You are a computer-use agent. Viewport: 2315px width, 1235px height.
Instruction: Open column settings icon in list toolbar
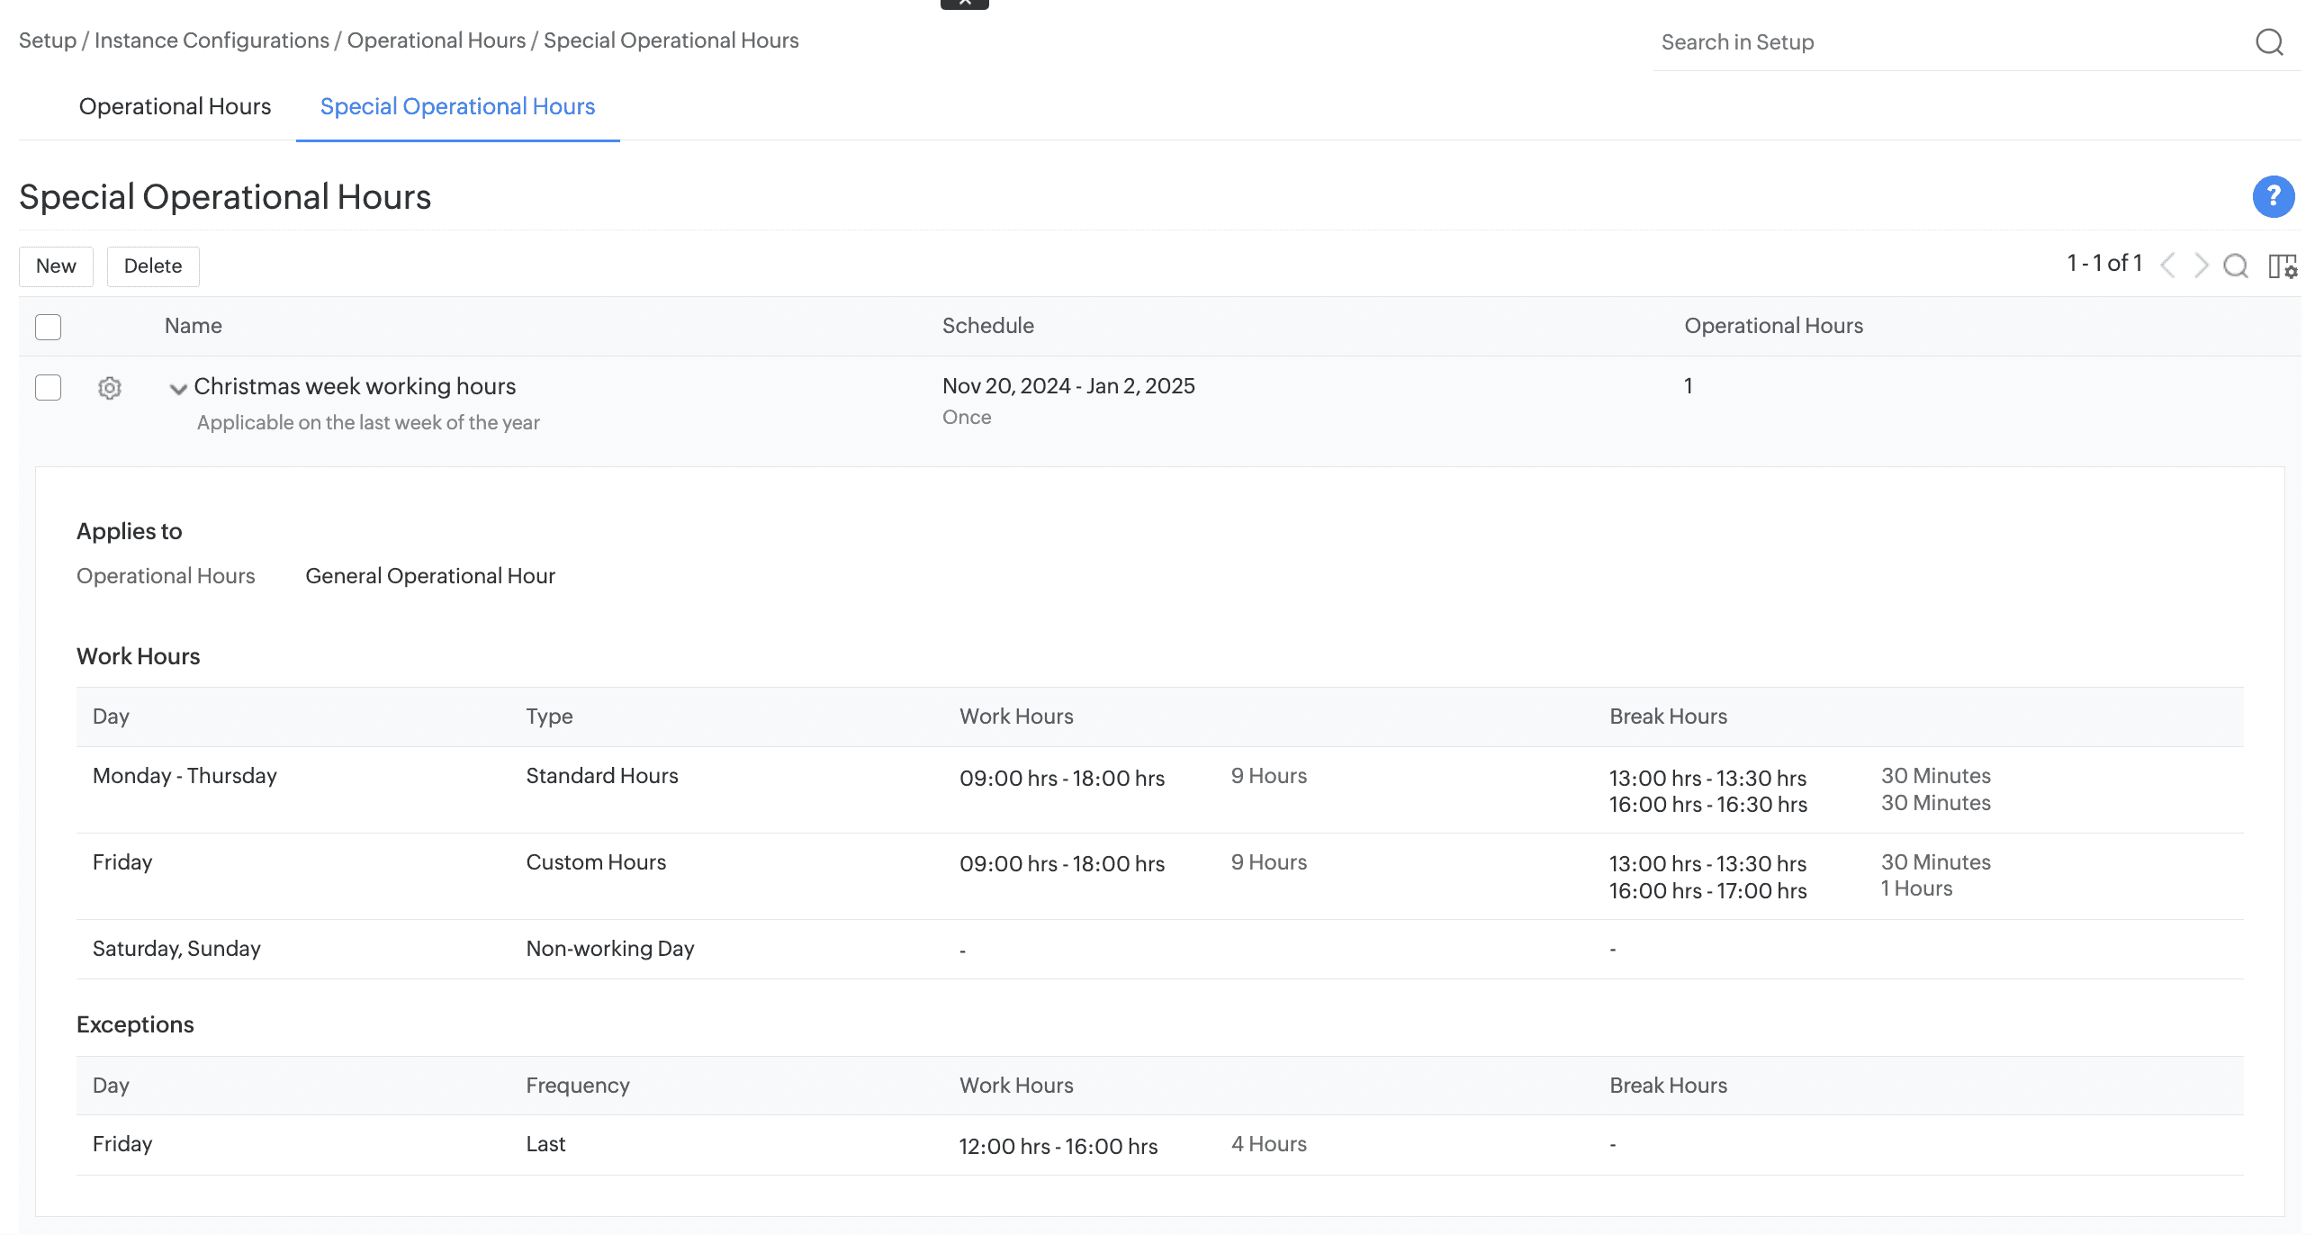click(2282, 266)
